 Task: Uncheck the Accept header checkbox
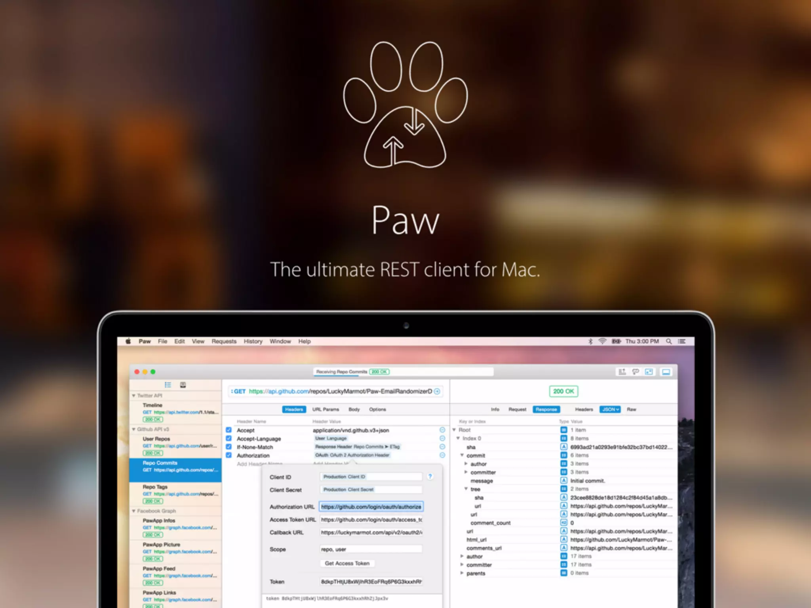[228, 430]
